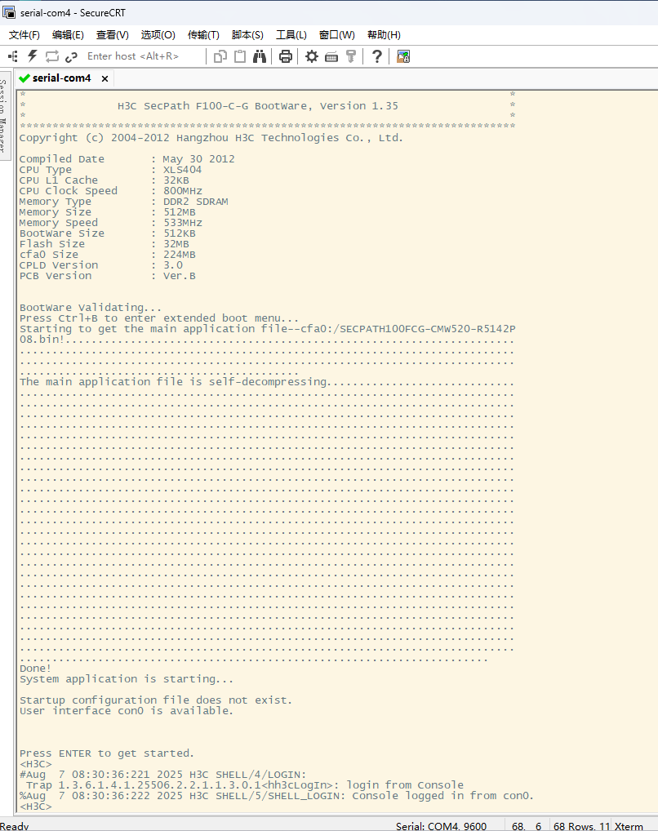Open Find with the binoculars icon
Image resolution: width=658 pixels, height=831 pixels.
(x=260, y=56)
